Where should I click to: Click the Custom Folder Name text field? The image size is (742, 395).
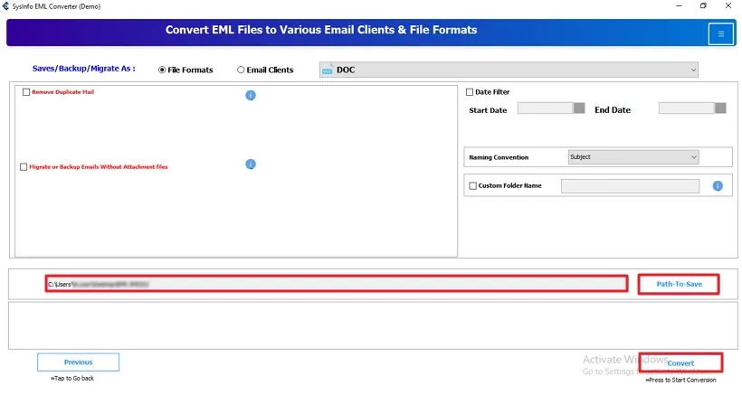click(x=630, y=185)
